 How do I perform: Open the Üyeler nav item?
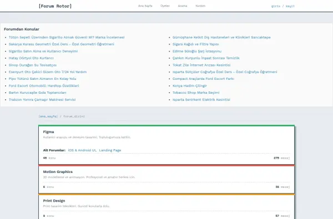(165, 6)
